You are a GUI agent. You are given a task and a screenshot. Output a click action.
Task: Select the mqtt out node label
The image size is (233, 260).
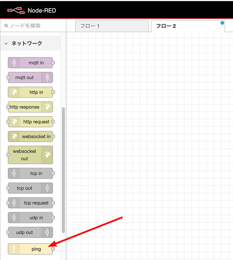25,77
